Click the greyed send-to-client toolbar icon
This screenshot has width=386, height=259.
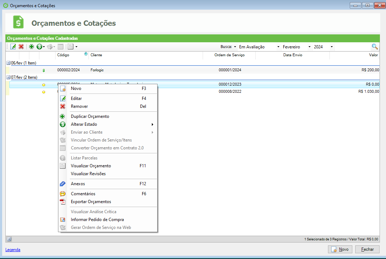pos(50,47)
